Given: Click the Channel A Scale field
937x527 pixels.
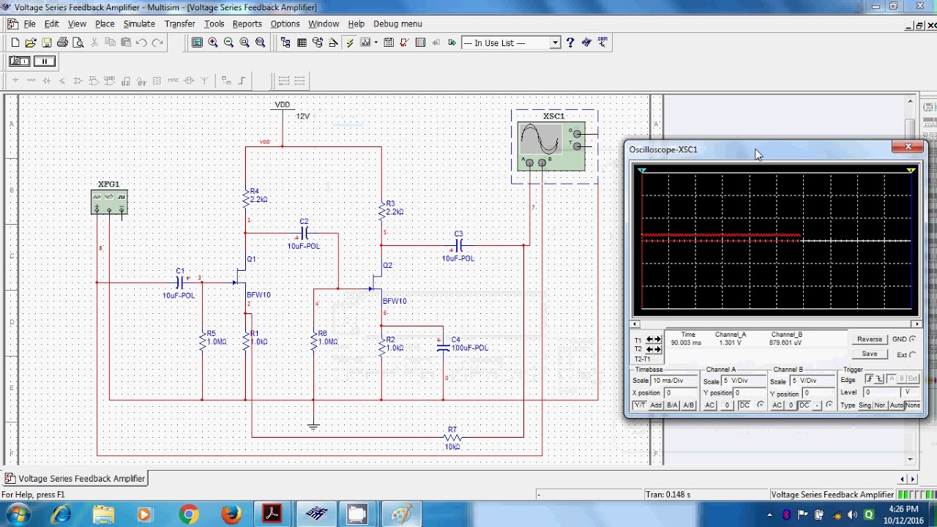Looking at the screenshot, I should coord(744,381).
